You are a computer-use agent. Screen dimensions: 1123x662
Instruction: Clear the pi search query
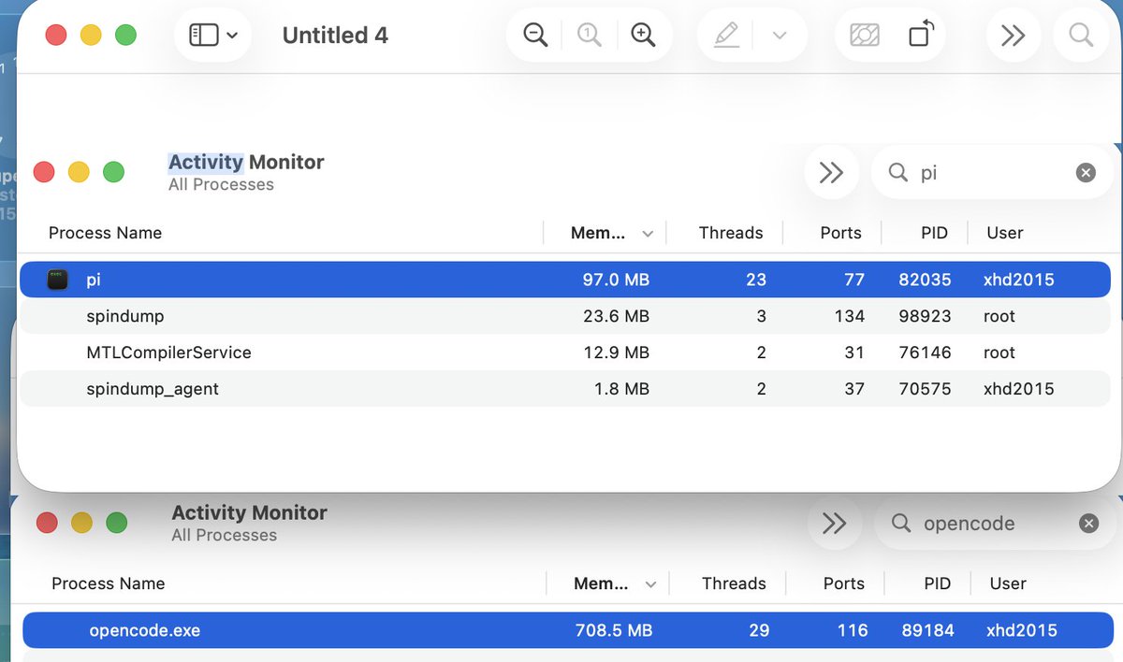click(x=1086, y=173)
